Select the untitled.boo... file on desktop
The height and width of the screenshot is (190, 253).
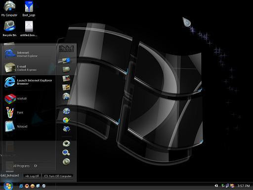[29, 29]
